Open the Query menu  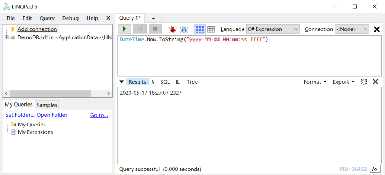pos(47,18)
